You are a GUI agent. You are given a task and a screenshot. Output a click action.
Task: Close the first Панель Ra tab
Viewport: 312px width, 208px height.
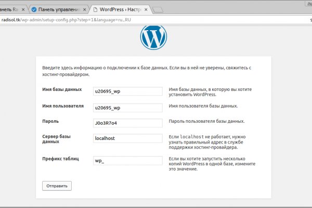(24, 9)
